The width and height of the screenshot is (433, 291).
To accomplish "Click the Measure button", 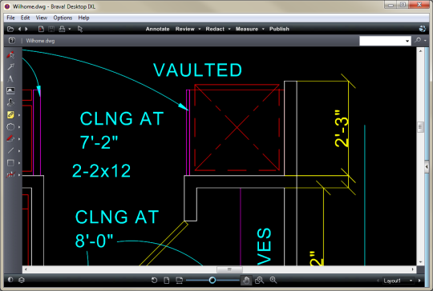I will click(x=247, y=29).
